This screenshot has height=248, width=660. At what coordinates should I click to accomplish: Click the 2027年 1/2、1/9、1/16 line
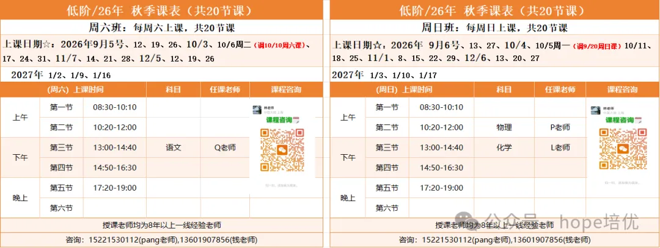(61, 76)
